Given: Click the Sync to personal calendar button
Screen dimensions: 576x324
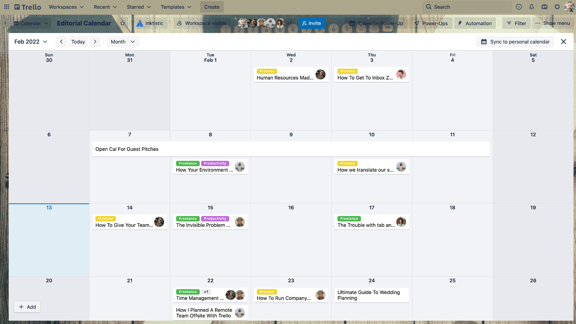Looking at the screenshot, I should click(515, 41).
